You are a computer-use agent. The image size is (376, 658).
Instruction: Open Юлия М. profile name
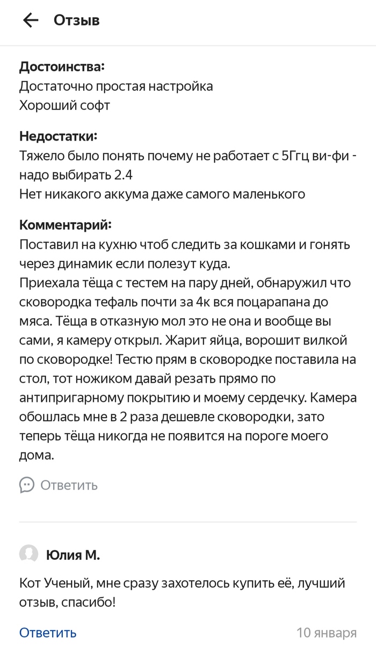pyautogui.click(x=73, y=555)
